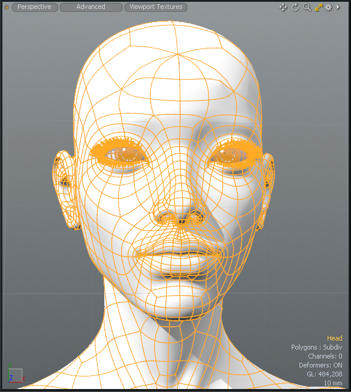Screen dimensions: 351x392
Task: Click the ear on the left side of the viewport
Action: point(65,190)
